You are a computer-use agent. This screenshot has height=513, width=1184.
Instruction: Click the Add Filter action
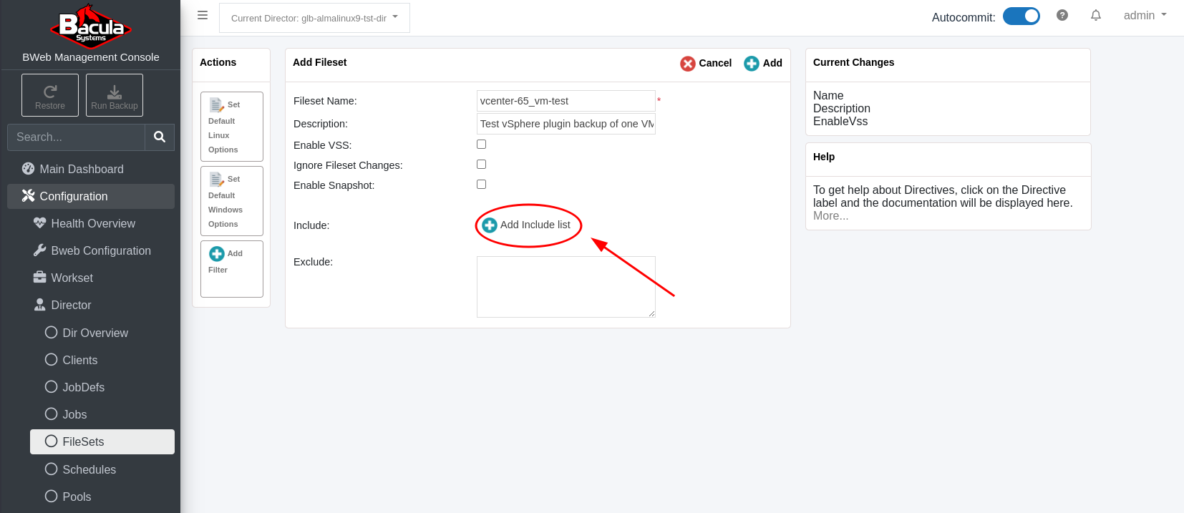pos(231,268)
